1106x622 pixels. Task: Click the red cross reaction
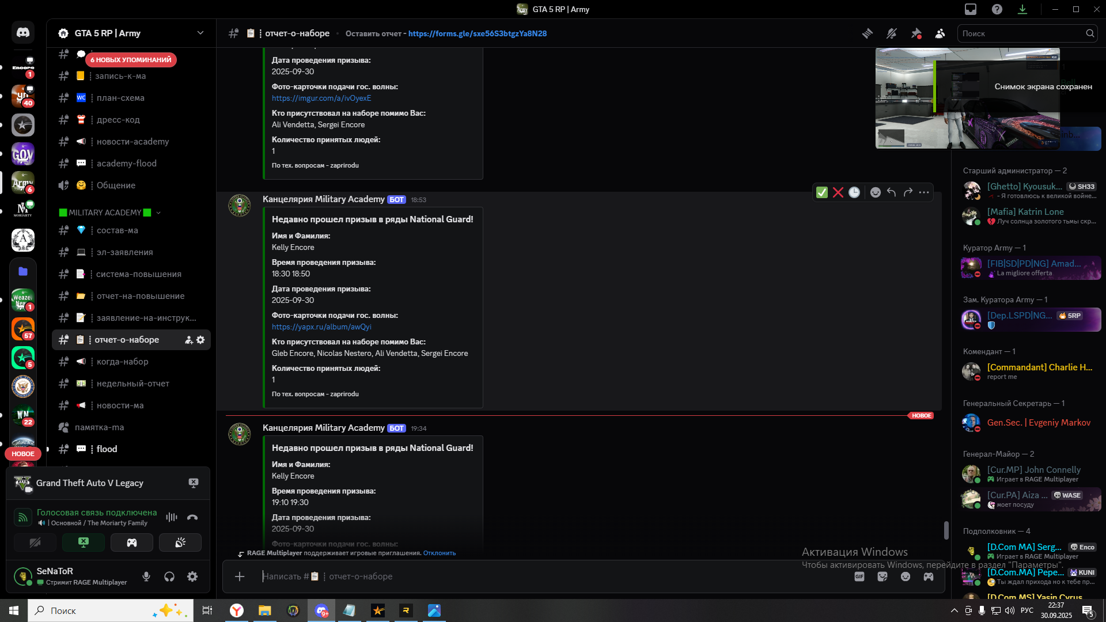point(838,192)
